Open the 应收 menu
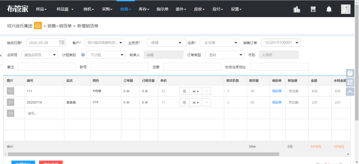This screenshot has height=164, width=359. pos(199,9)
